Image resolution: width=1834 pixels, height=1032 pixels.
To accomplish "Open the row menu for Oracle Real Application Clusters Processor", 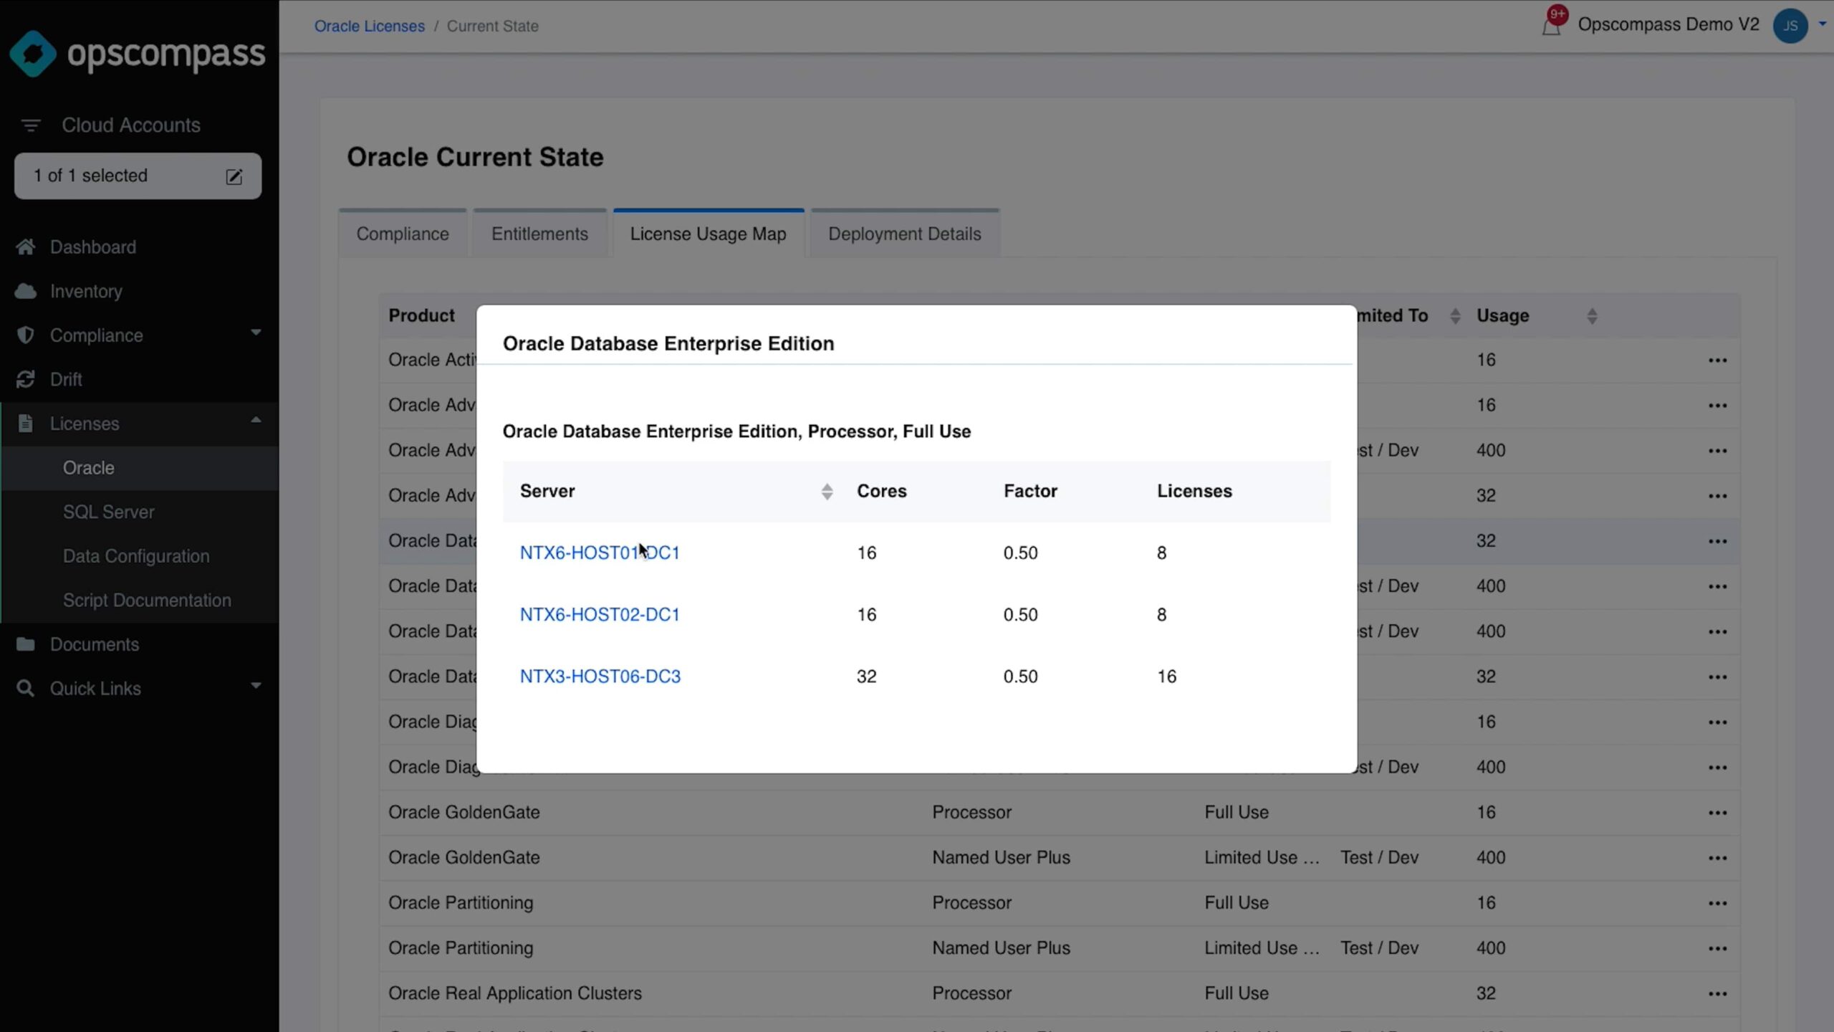I will pyautogui.click(x=1717, y=993).
